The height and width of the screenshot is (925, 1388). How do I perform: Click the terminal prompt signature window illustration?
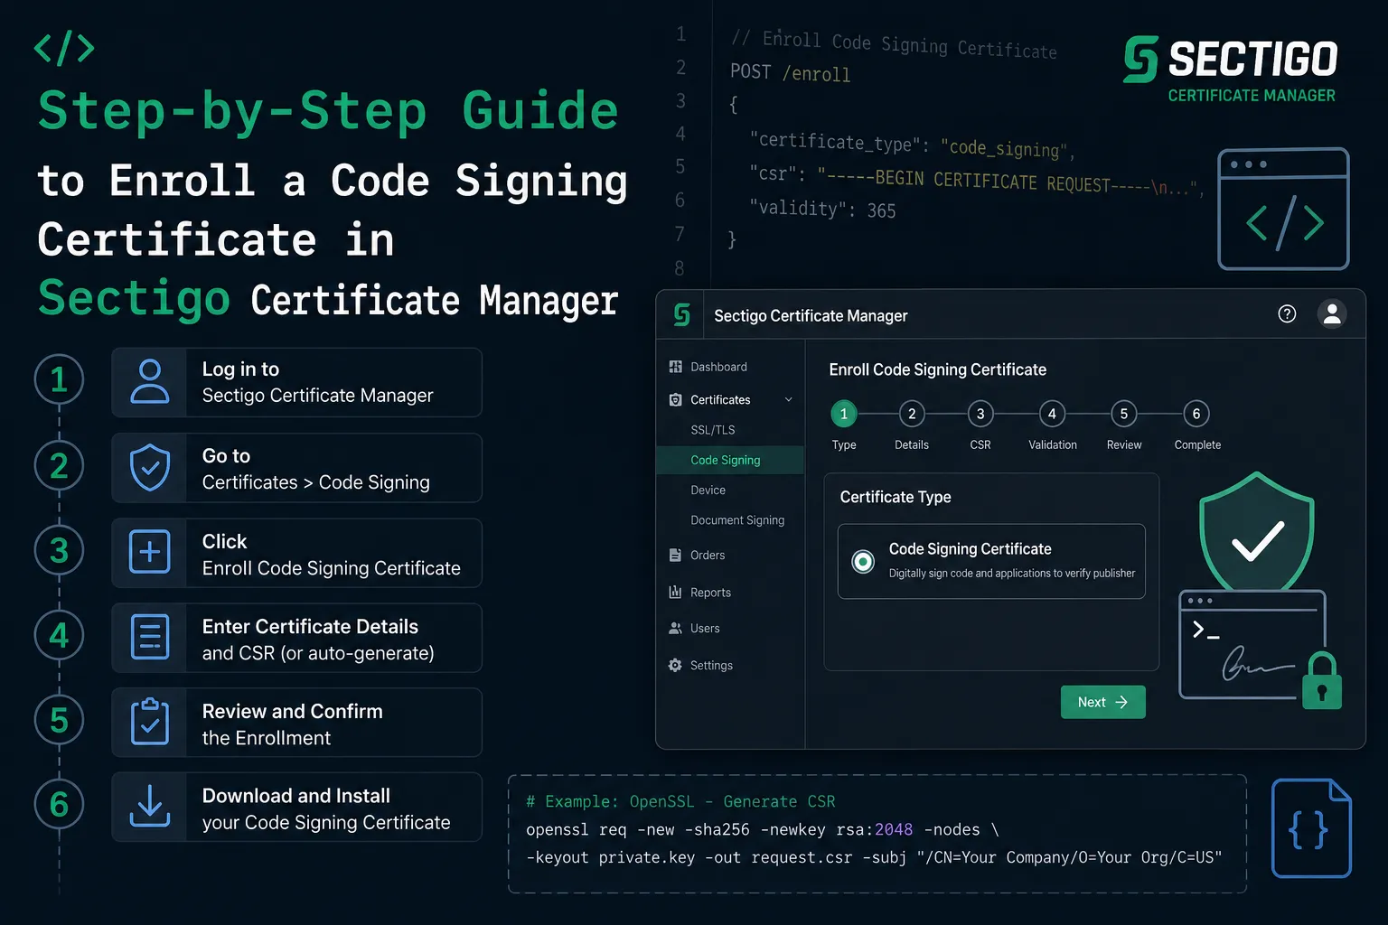(x=1252, y=645)
